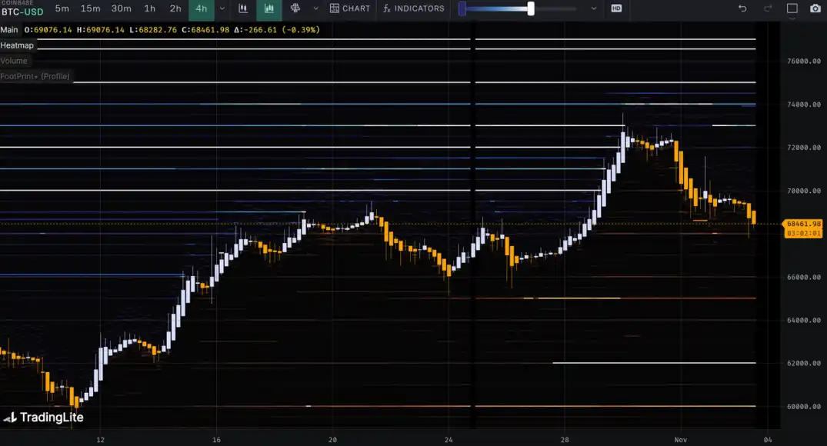827x446 pixels.
Task: Take a chart screenshot with camera icon
Action: click(815, 8)
